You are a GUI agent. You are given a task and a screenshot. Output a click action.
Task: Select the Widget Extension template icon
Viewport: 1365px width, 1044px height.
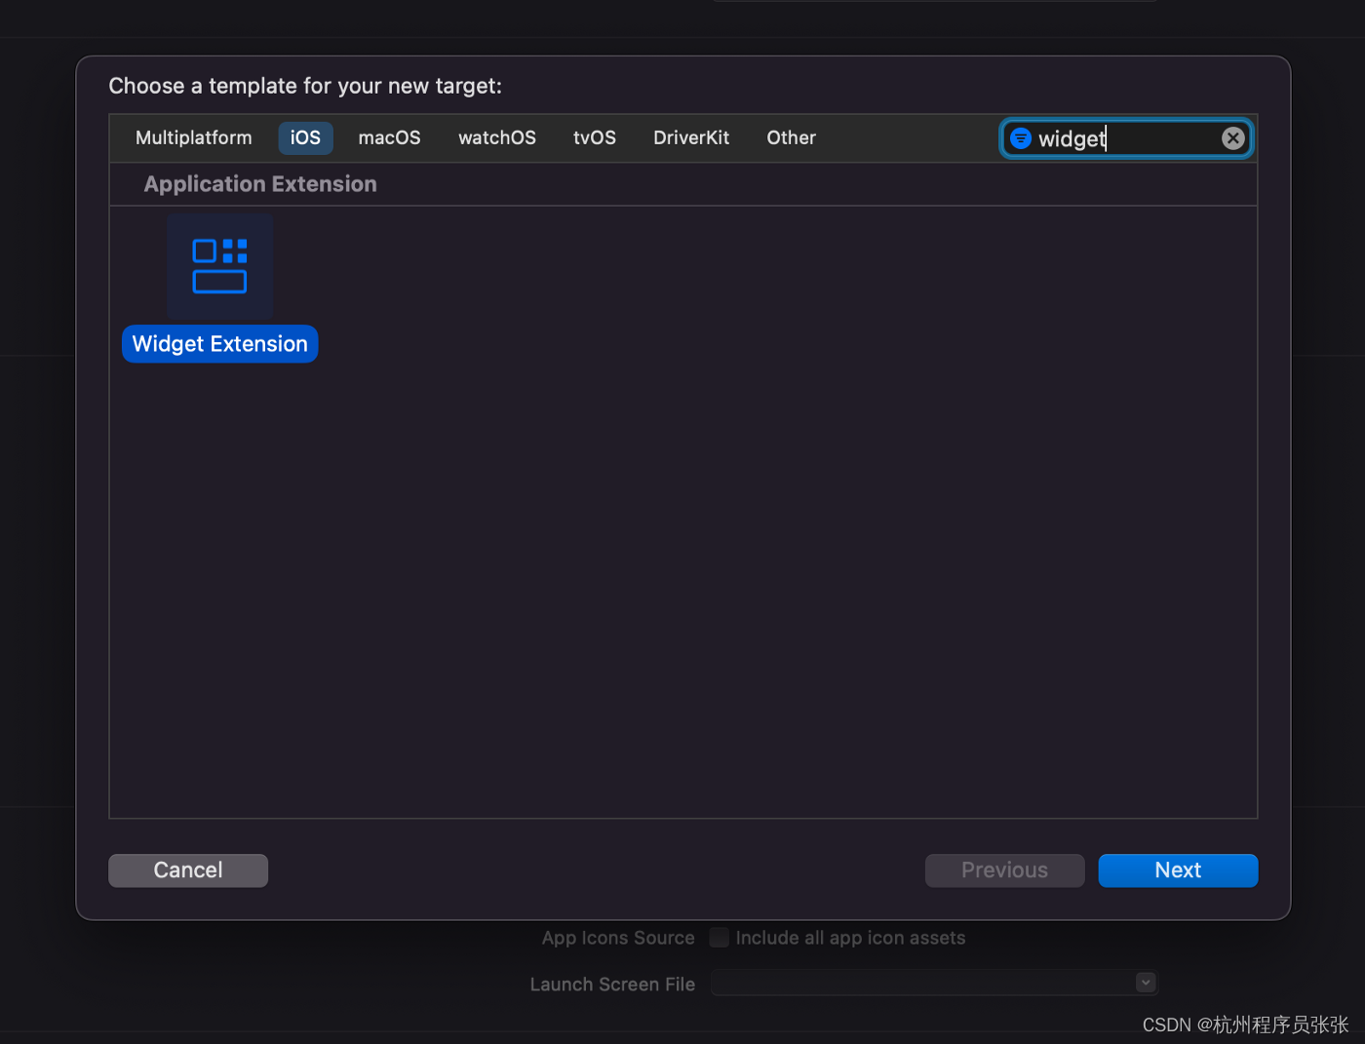[x=219, y=266]
